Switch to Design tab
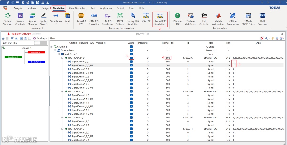 (45, 8)
